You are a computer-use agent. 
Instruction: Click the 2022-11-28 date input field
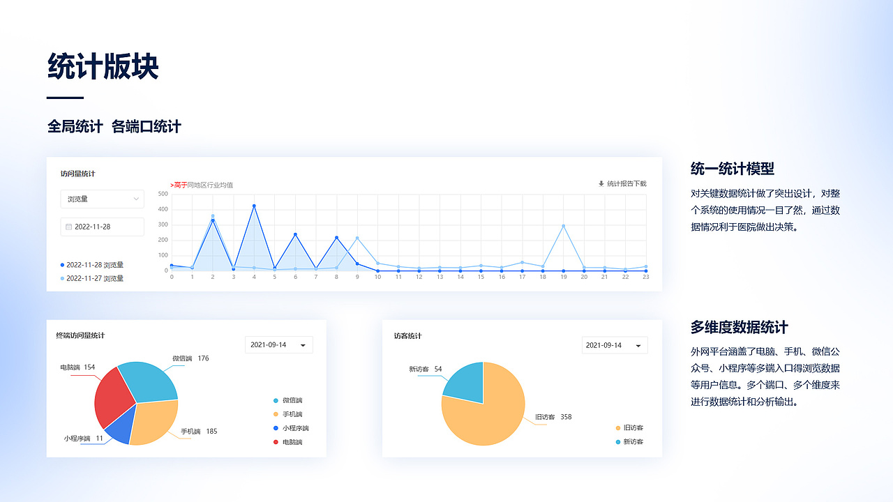coord(103,227)
